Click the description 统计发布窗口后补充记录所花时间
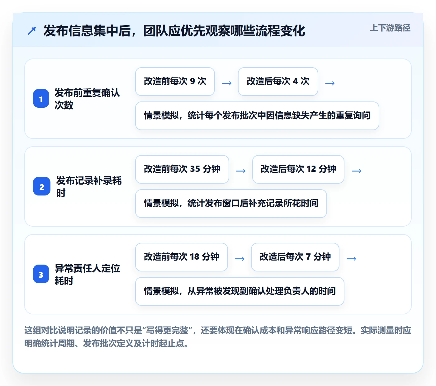Screen dimensions: 436x386 point(231,204)
